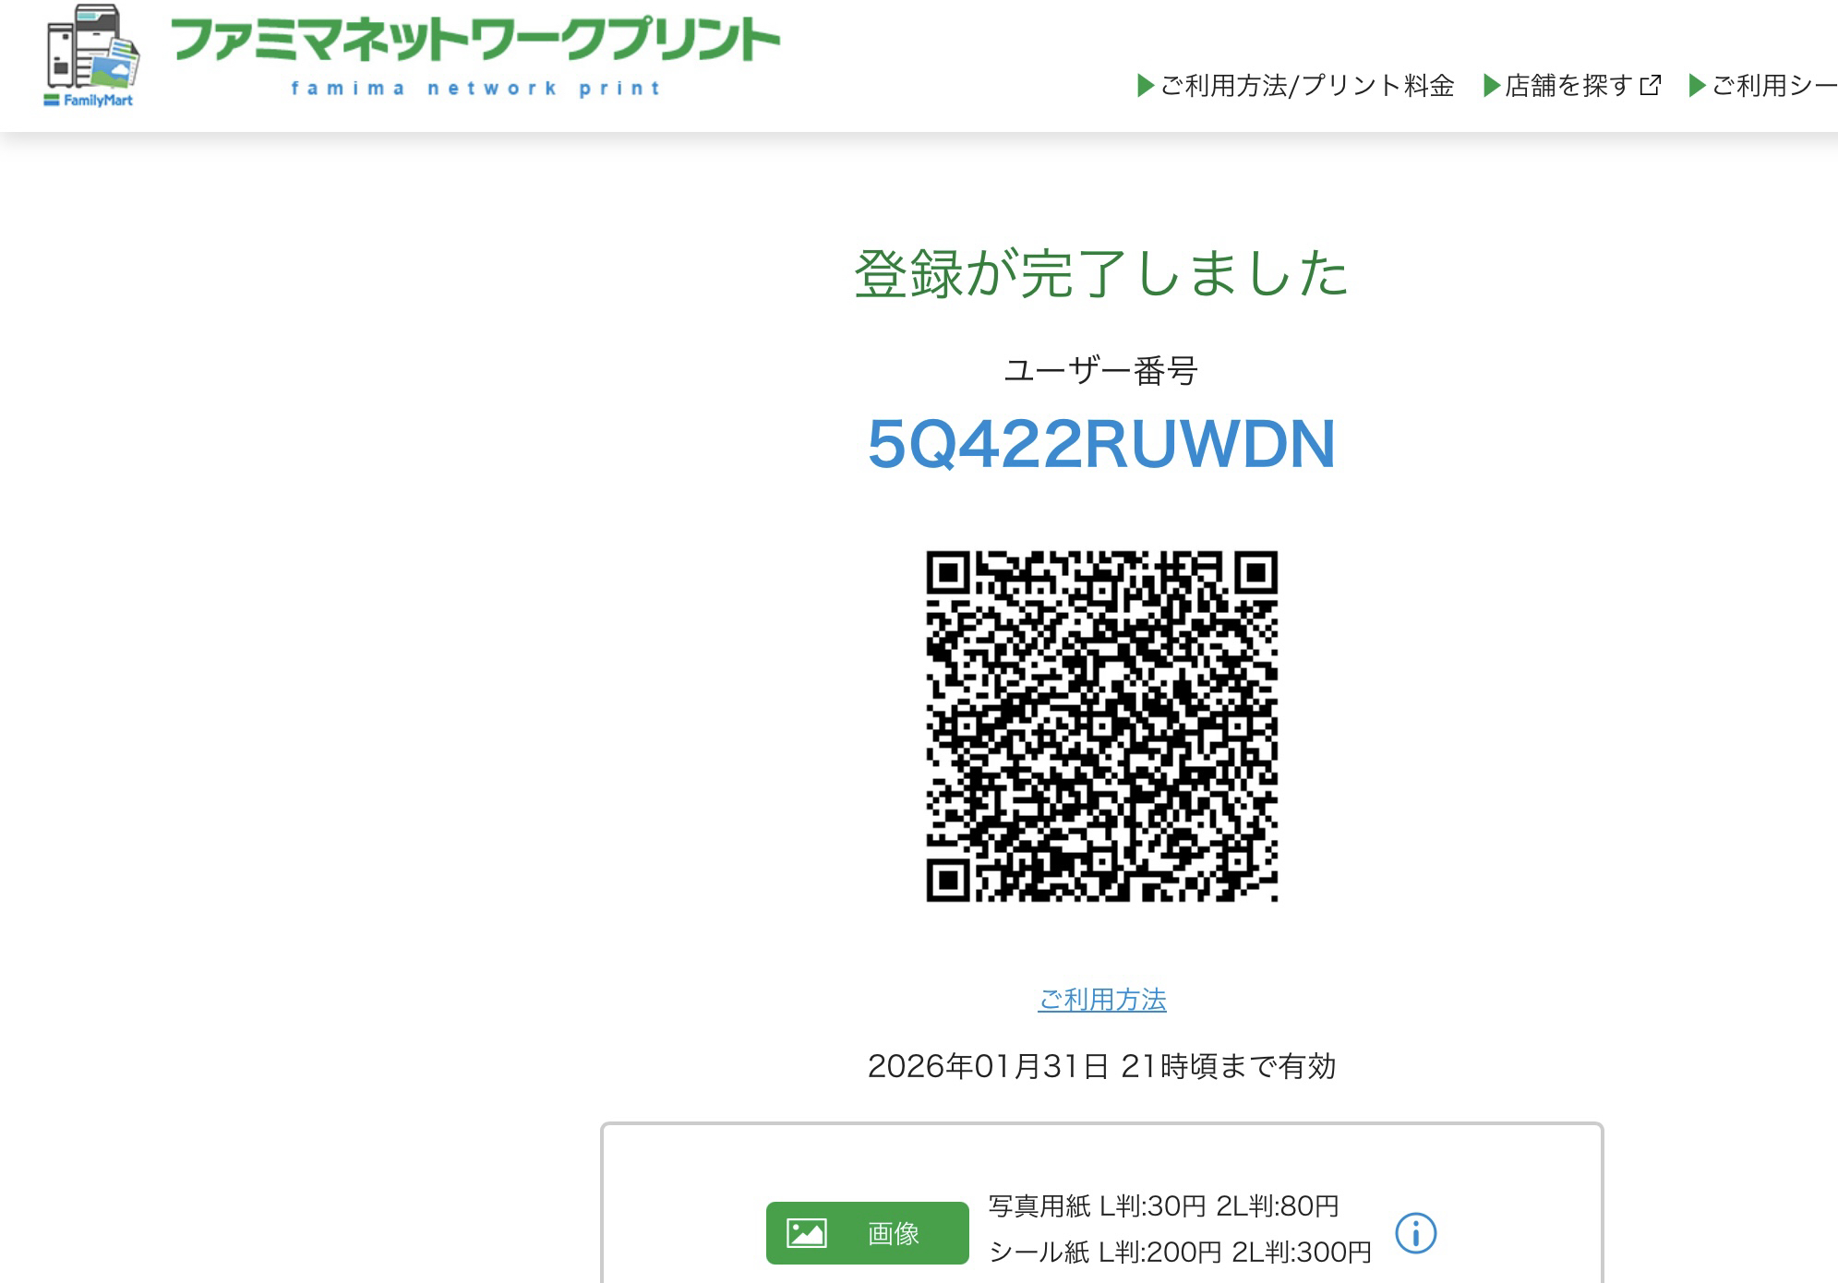This screenshot has height=1283, width=1838.
Task: Click the blue info circle icon
Action: (x=1415, y=1233)
